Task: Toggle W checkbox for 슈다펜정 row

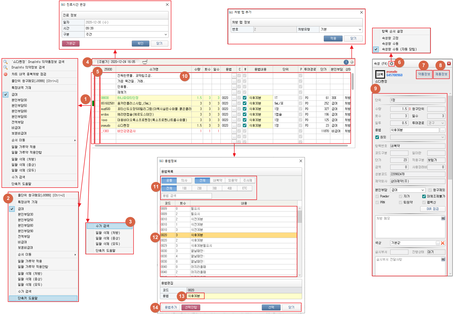Action: 245,125
